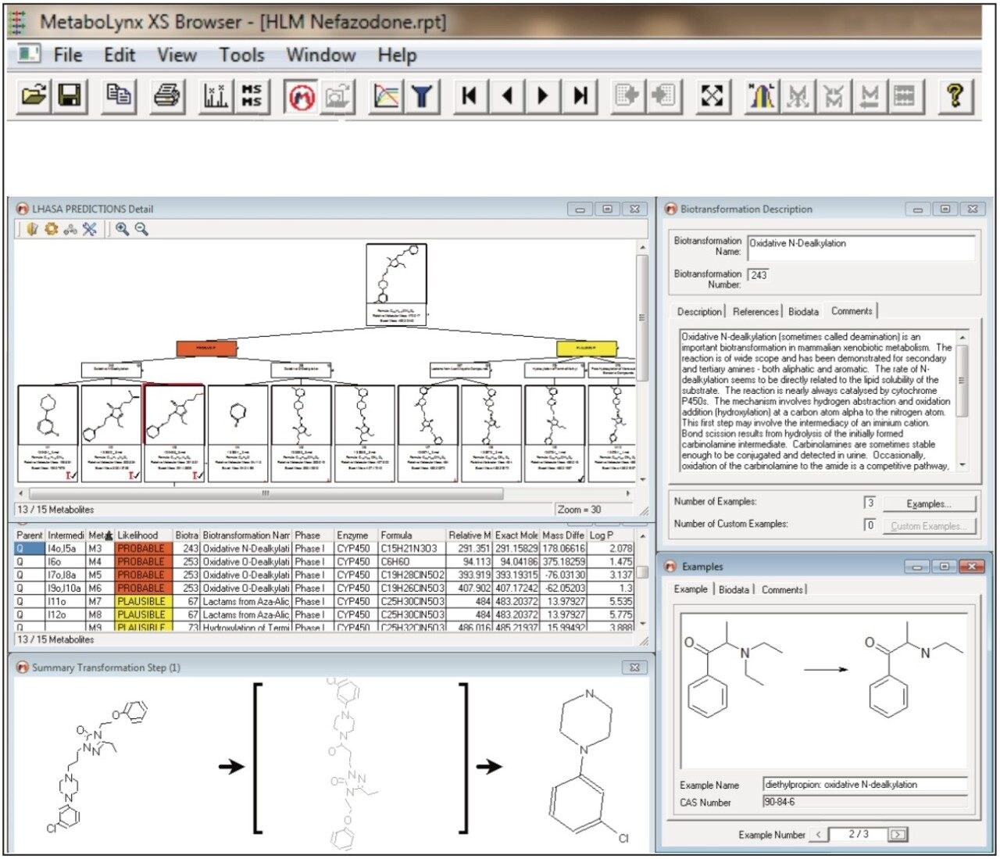Advance to the next example with the stepper arrow
The image size is (1000, 859).
895,835
